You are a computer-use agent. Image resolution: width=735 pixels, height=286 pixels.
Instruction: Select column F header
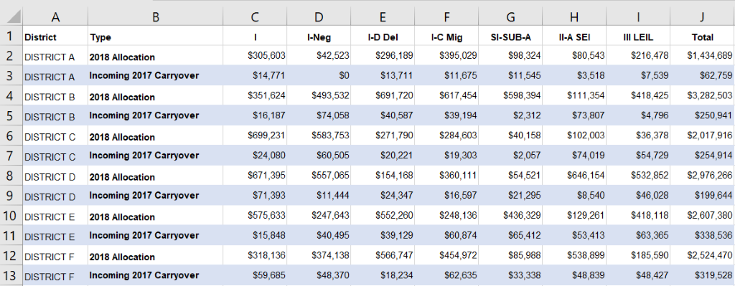(x=446, y=17)
